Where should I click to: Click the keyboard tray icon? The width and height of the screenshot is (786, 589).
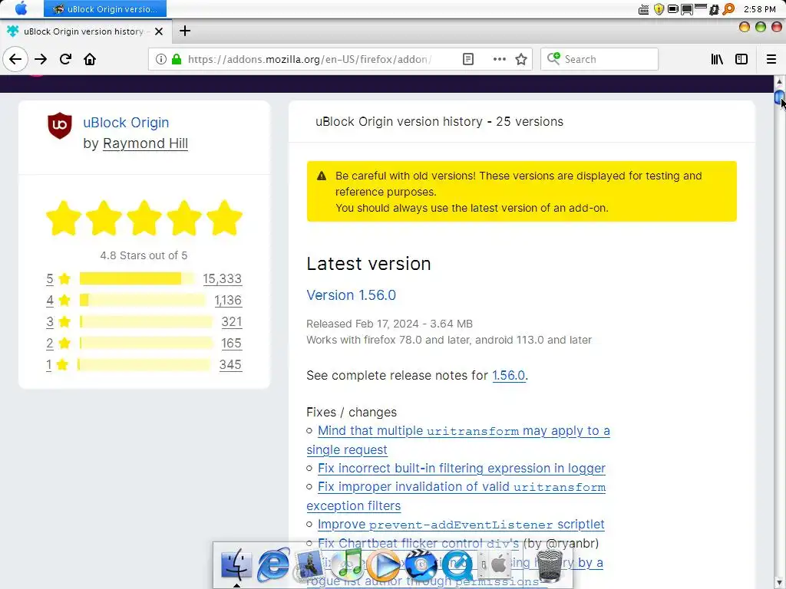pos(644,9)
